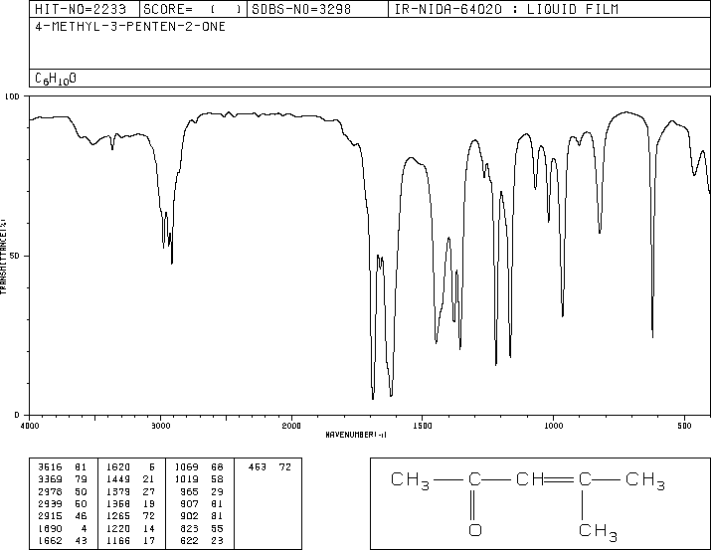
Task: Select peak table entry 1265
Action: 131,516
